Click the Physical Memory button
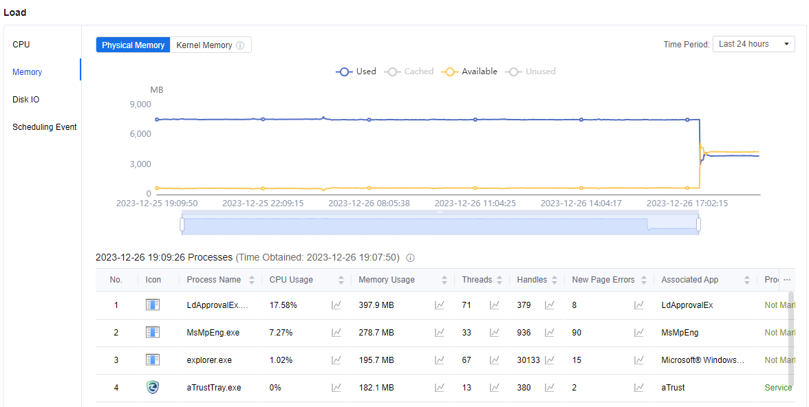809x407 pixels. pyautogui.click(x=133, y=45)
